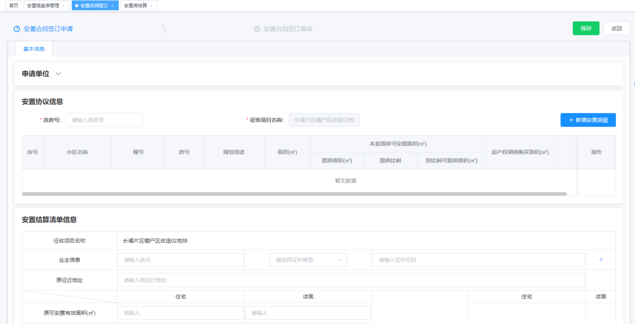Click 长福片区棚户区改造02地块 value
The width and height of the screenshot is (635, 324).
click(155, 241)
